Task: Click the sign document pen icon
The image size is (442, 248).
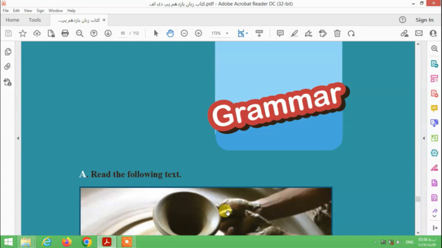Action: (x=308, y=33)
